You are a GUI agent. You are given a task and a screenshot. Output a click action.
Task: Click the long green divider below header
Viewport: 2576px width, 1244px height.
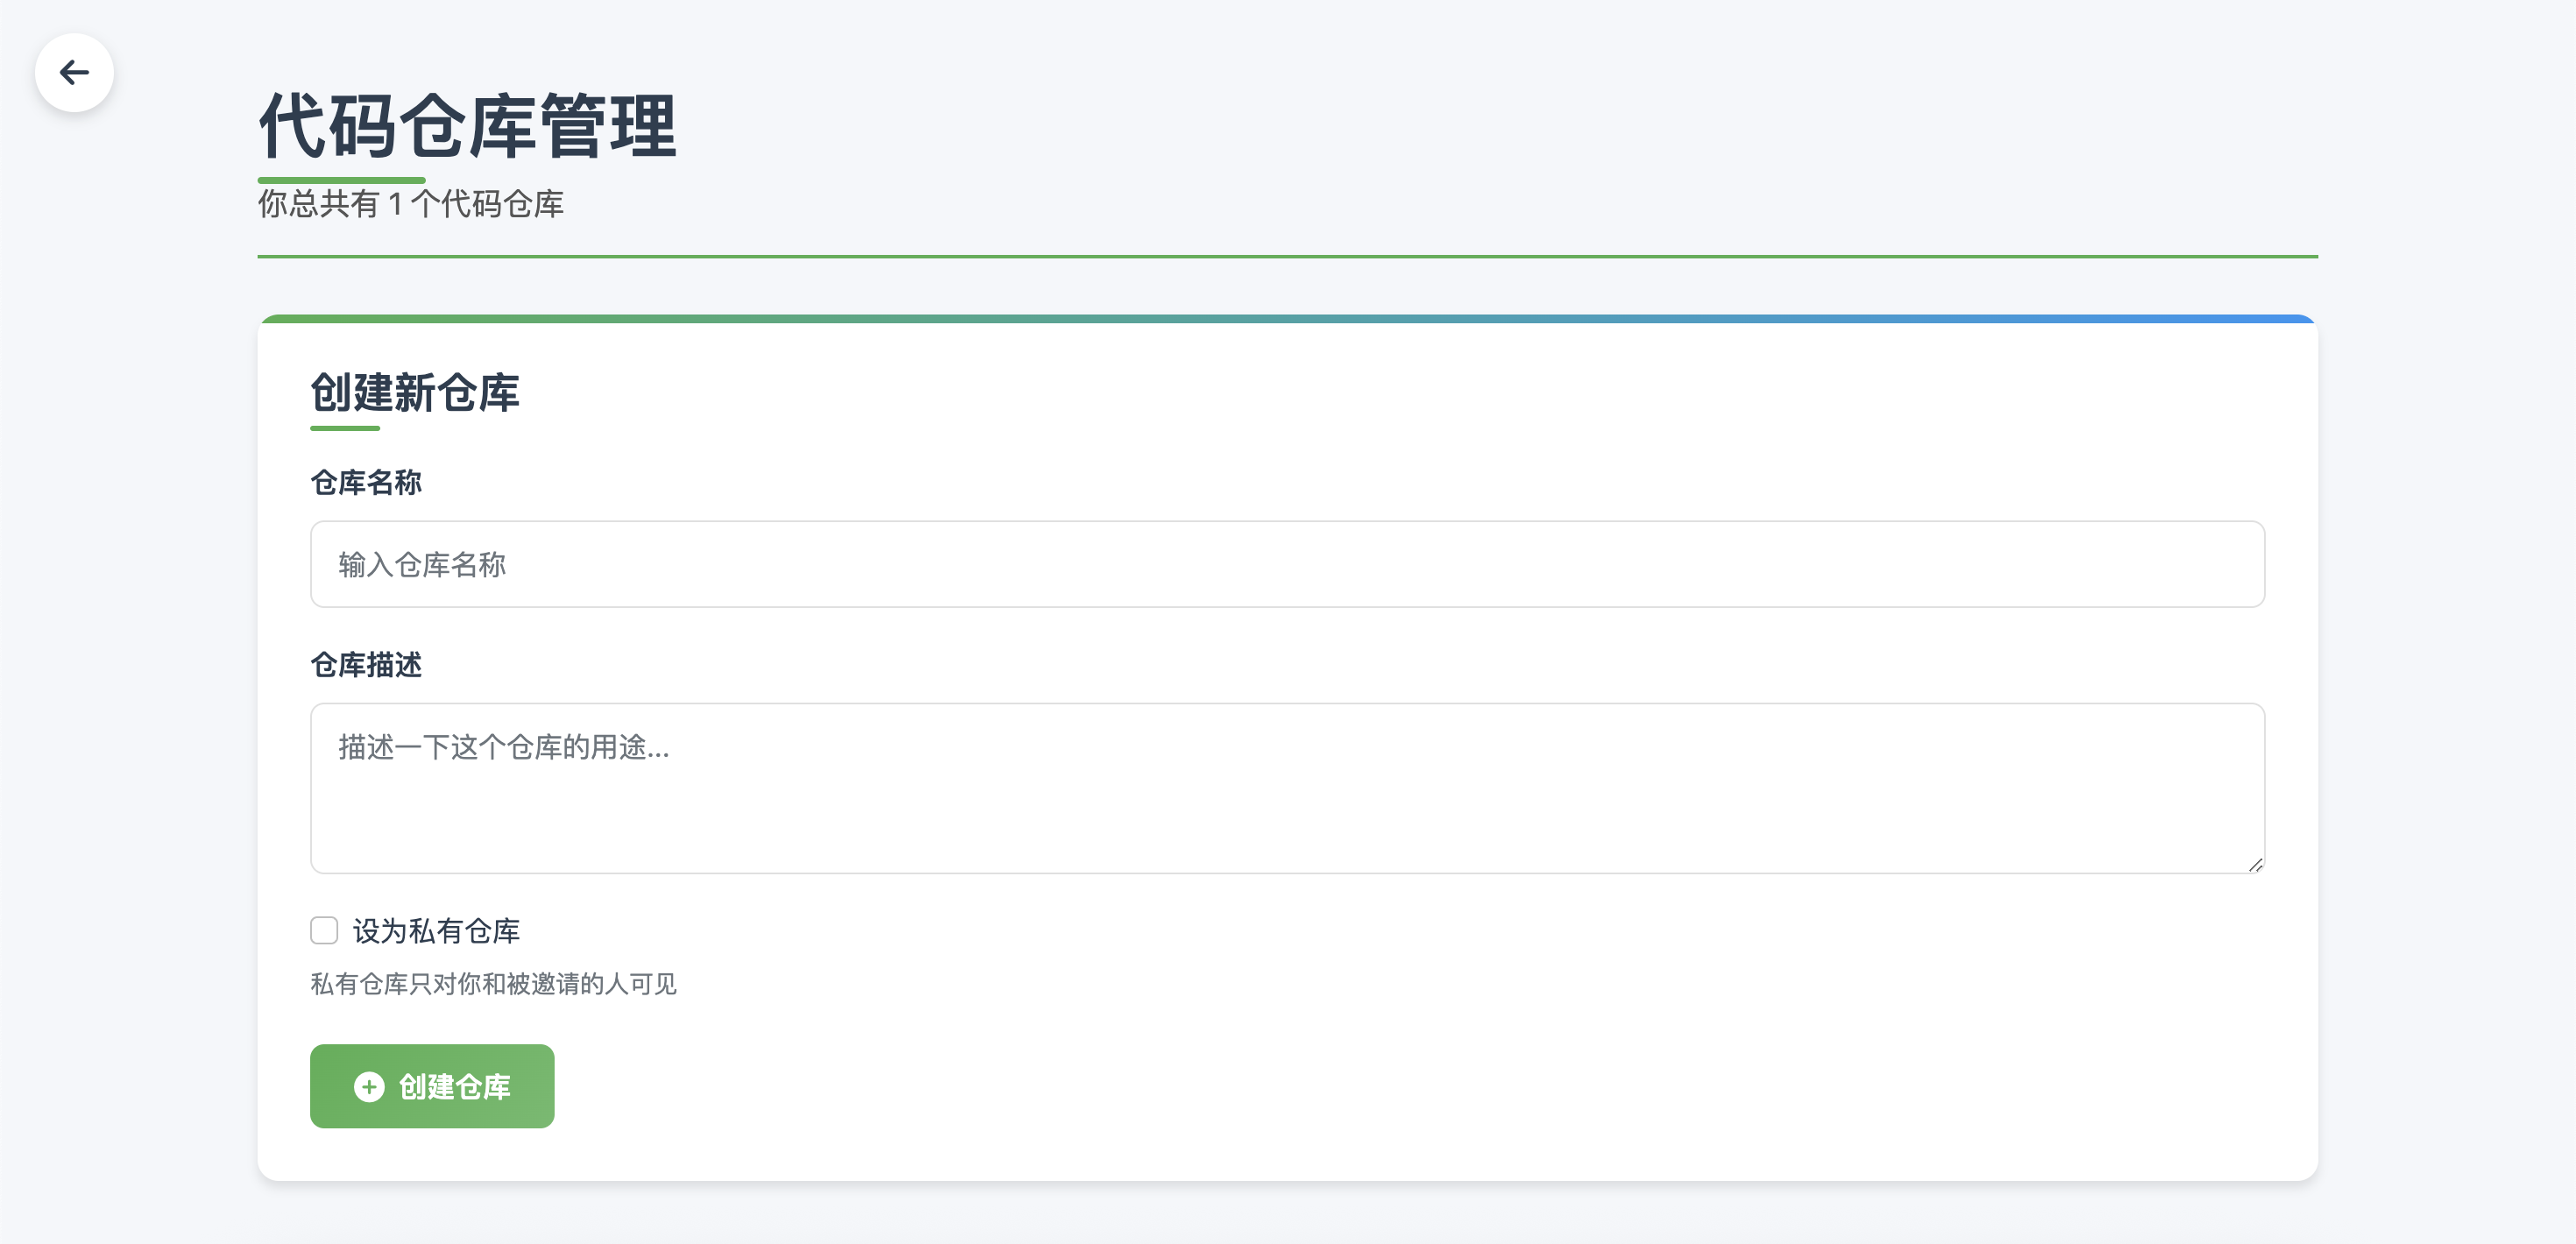(1287, 256)
